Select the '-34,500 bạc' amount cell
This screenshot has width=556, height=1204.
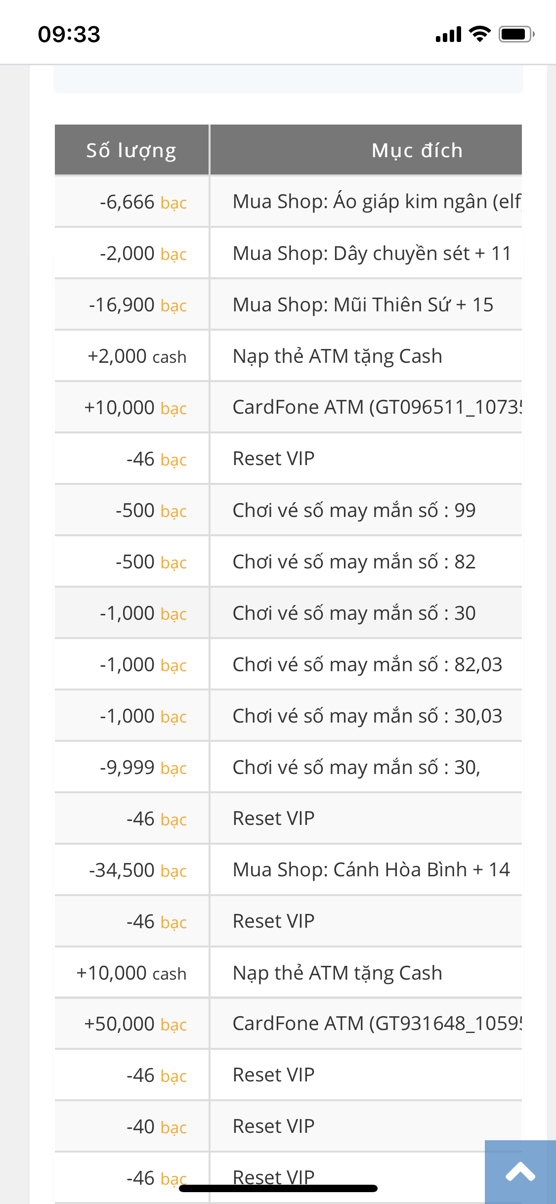click(x=137, y=870)
